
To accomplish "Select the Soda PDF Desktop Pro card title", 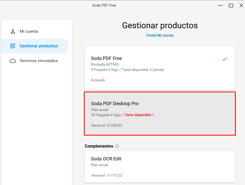I will (115, 104).
